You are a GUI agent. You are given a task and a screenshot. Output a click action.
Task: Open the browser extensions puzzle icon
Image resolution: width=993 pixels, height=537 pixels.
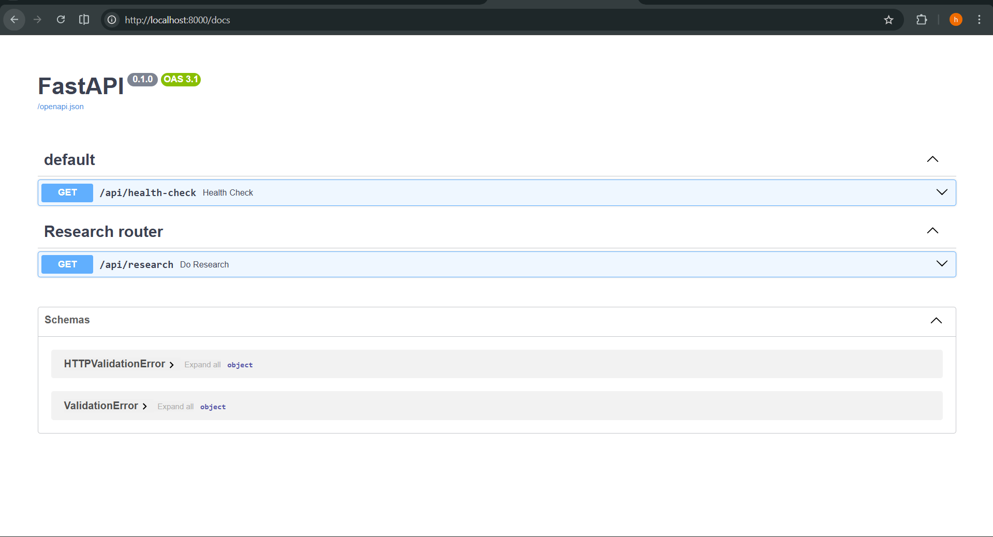point(922,20)
